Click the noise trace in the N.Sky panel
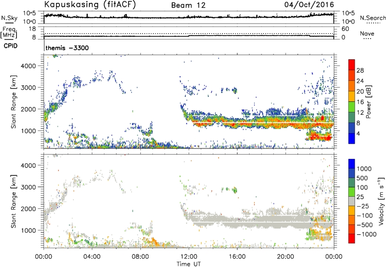The height and width of the screenshot is (267, 386). [x=189, y=17]
